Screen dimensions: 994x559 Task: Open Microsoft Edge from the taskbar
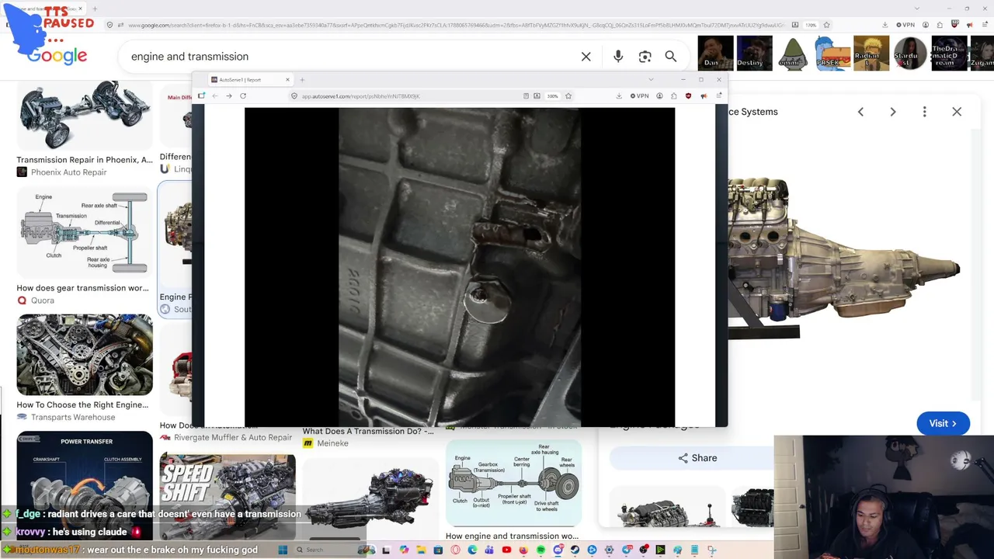(x=472, y=550)
